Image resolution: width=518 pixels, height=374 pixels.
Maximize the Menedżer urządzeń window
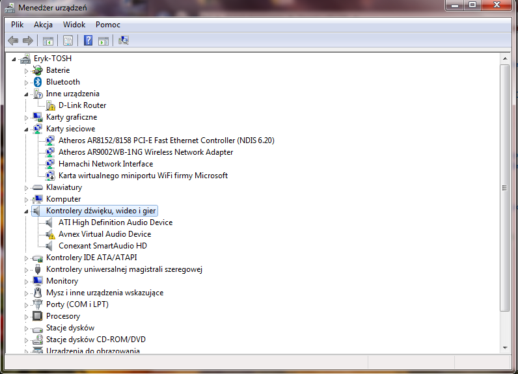[472, 5]
